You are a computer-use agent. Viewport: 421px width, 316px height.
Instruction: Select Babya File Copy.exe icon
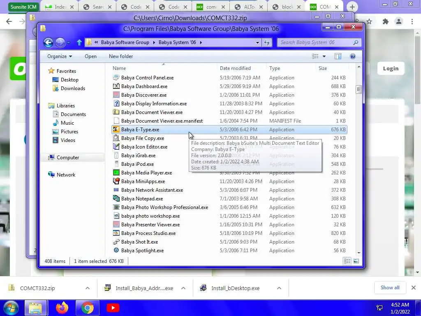tap(116, 138)
